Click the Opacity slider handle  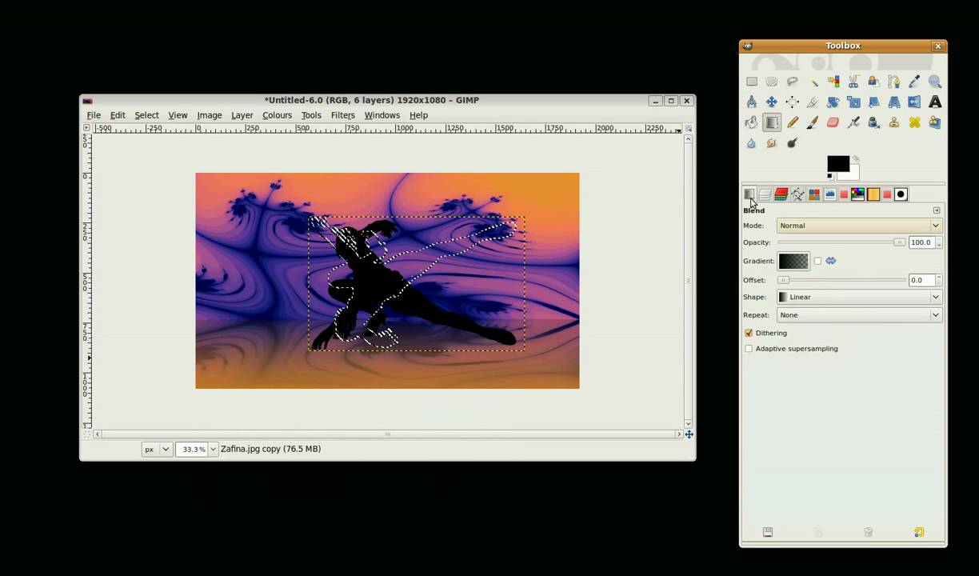(x=899, y=242)
